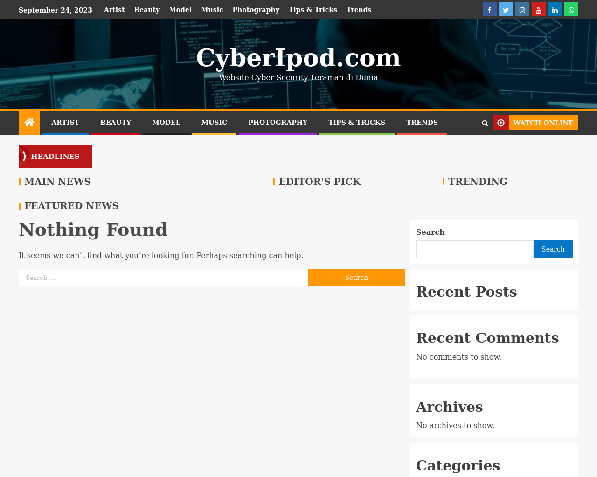Image resolution: width=597 pixels, height=477 pixels.
Task: Click the Recent Posts widget heading
Action: tap(466, 292)
